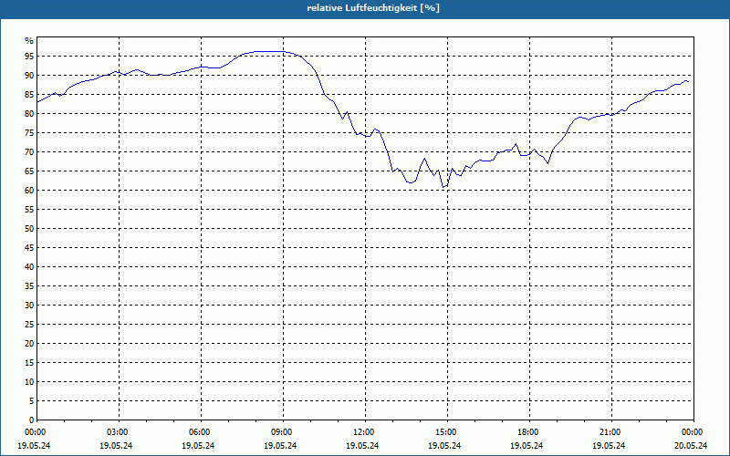730x456 pixels.
Task: Select the '06:00' time label
Action: [198, 432]
